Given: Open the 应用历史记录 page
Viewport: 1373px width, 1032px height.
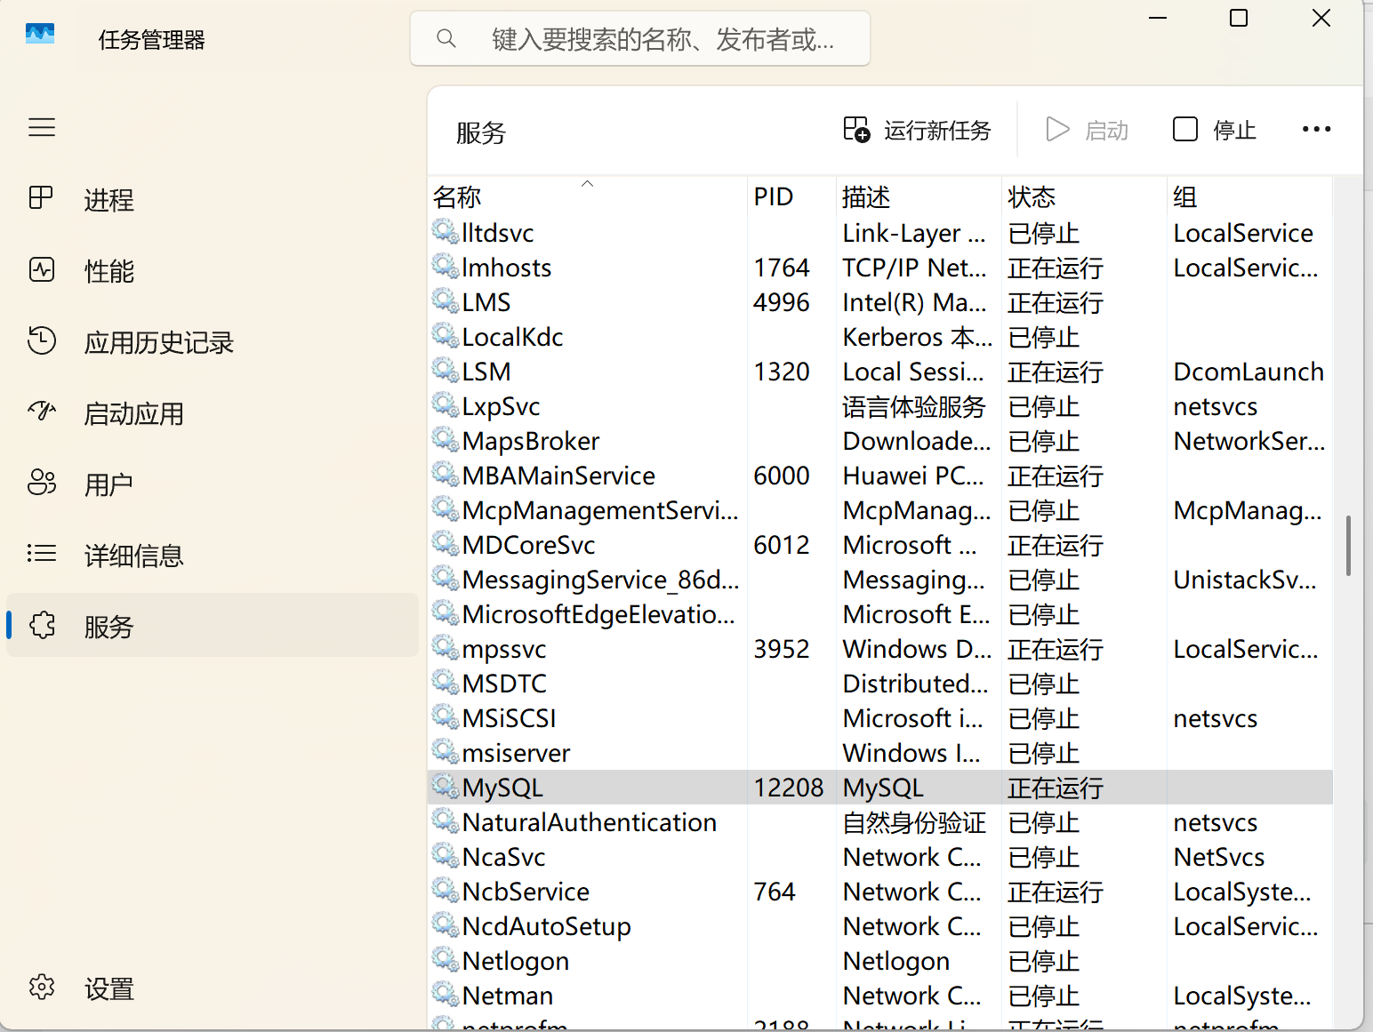Looking at the screenshot, I should click(x=212, y=341).
